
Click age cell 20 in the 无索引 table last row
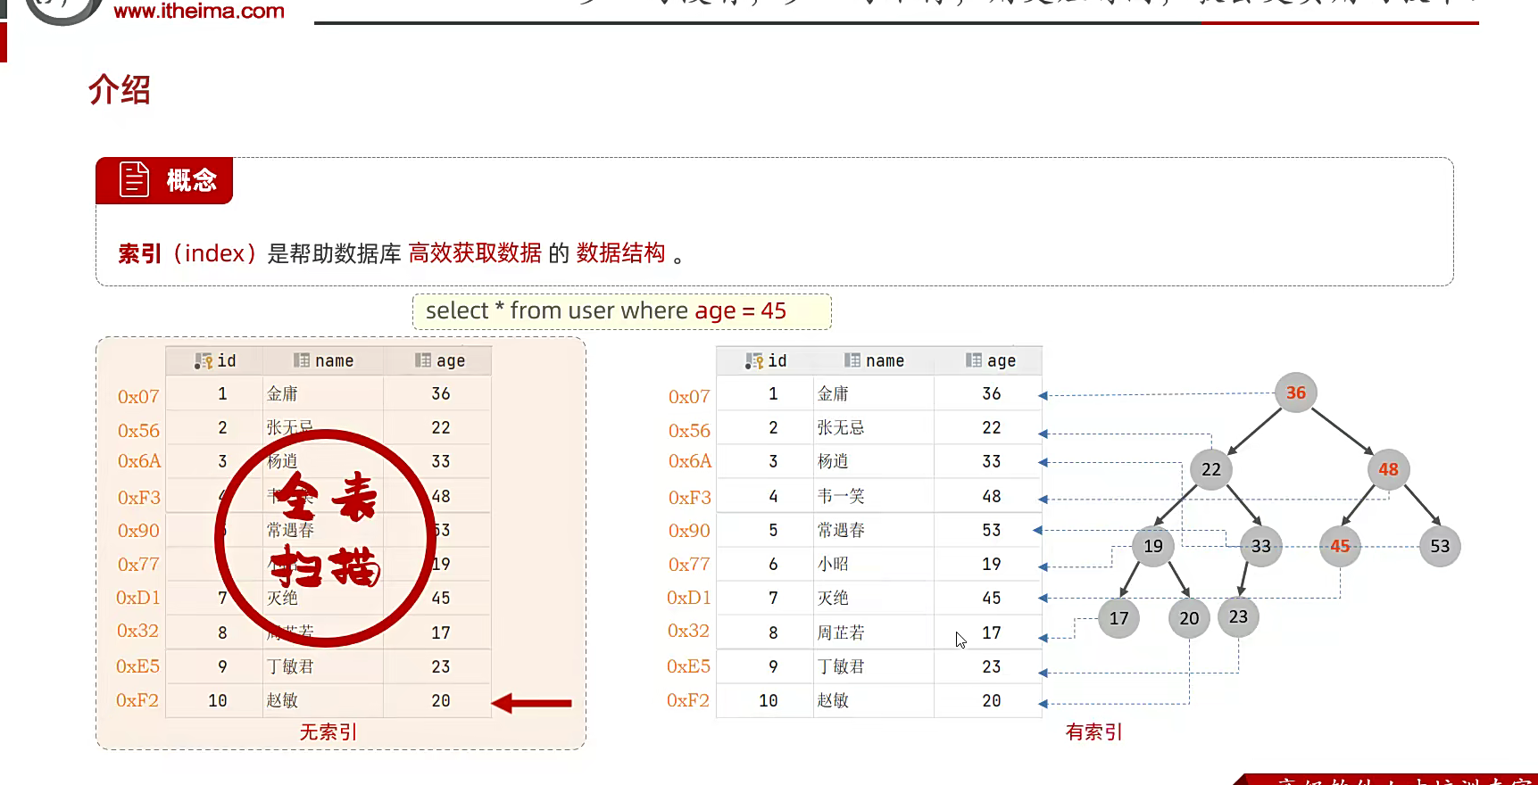coord(441,700)
